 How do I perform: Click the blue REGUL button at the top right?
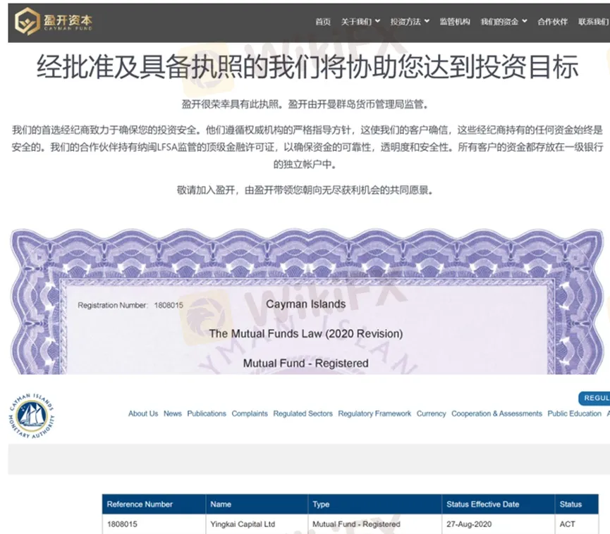point(594,398)
